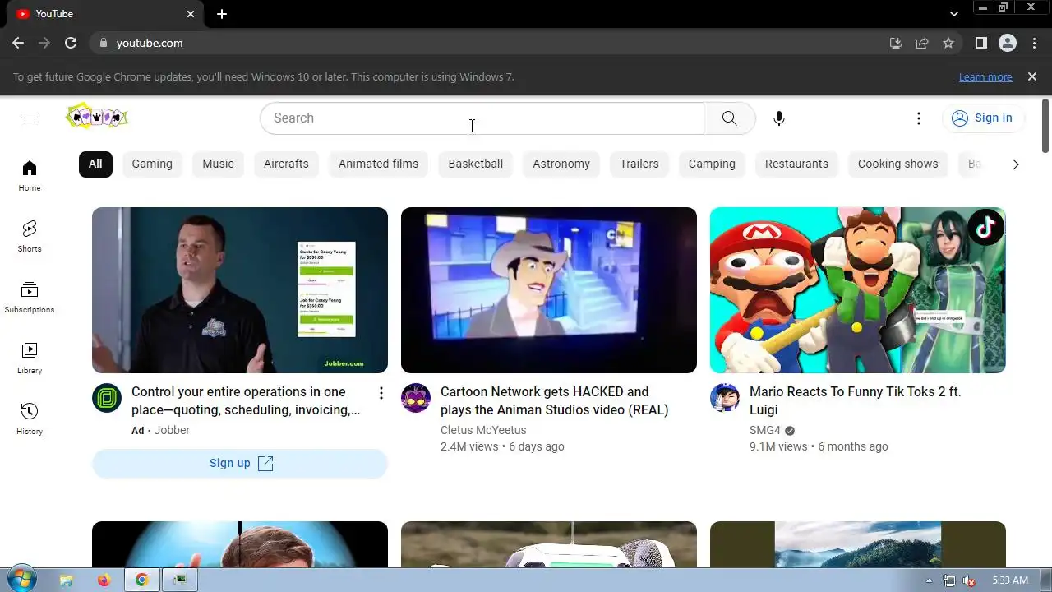Screen dimensions: 1052x592
Task: Click Sign up on Jobber ad
Action: coord(240,463)
